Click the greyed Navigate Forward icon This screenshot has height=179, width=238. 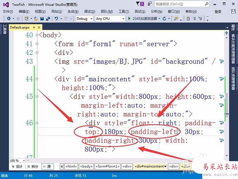(18, 19)
